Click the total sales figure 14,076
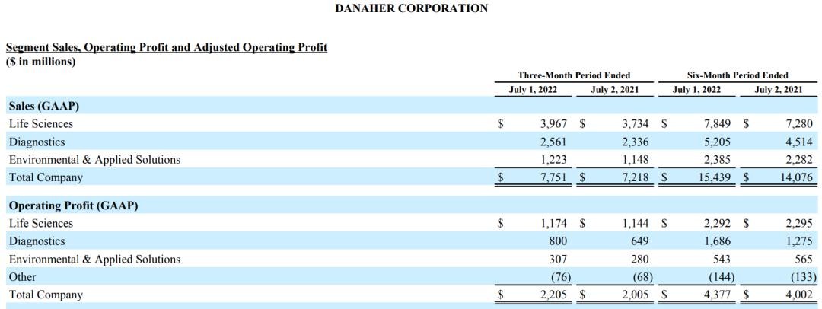 pyautogui.click(x=795, y=177)
